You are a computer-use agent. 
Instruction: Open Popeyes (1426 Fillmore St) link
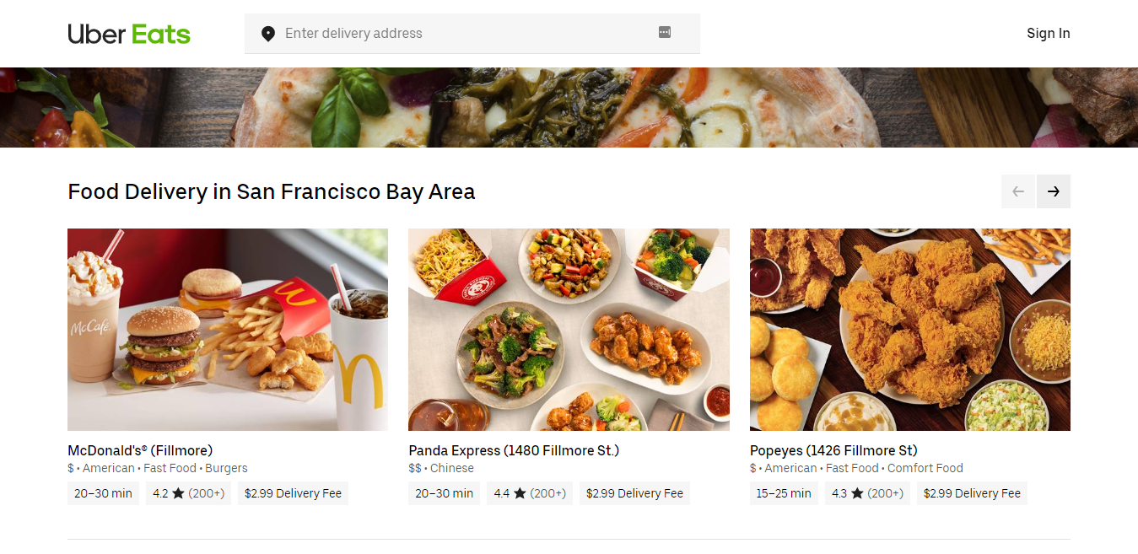(833, 450)
